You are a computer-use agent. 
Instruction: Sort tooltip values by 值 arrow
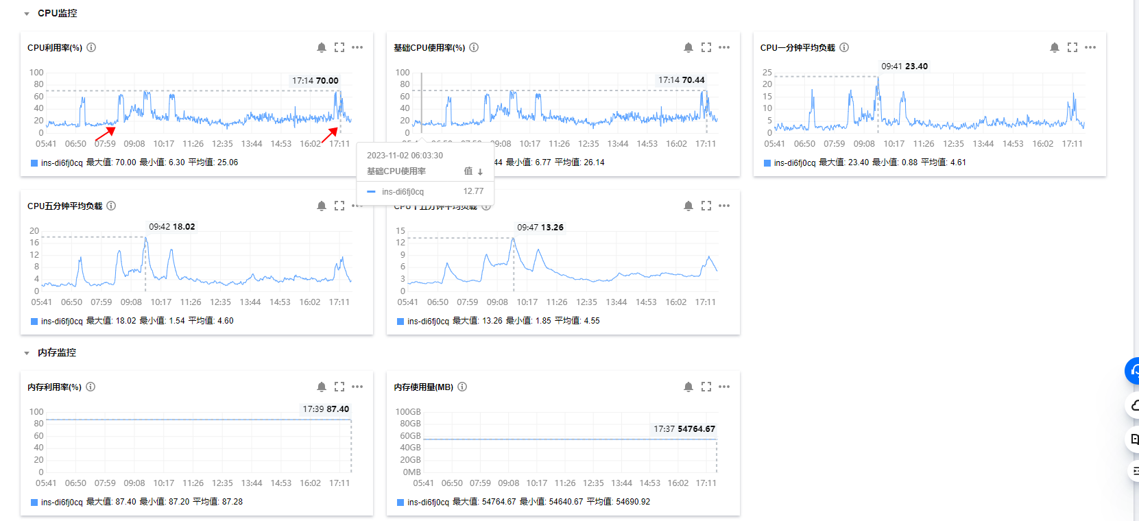pos(480,172)
